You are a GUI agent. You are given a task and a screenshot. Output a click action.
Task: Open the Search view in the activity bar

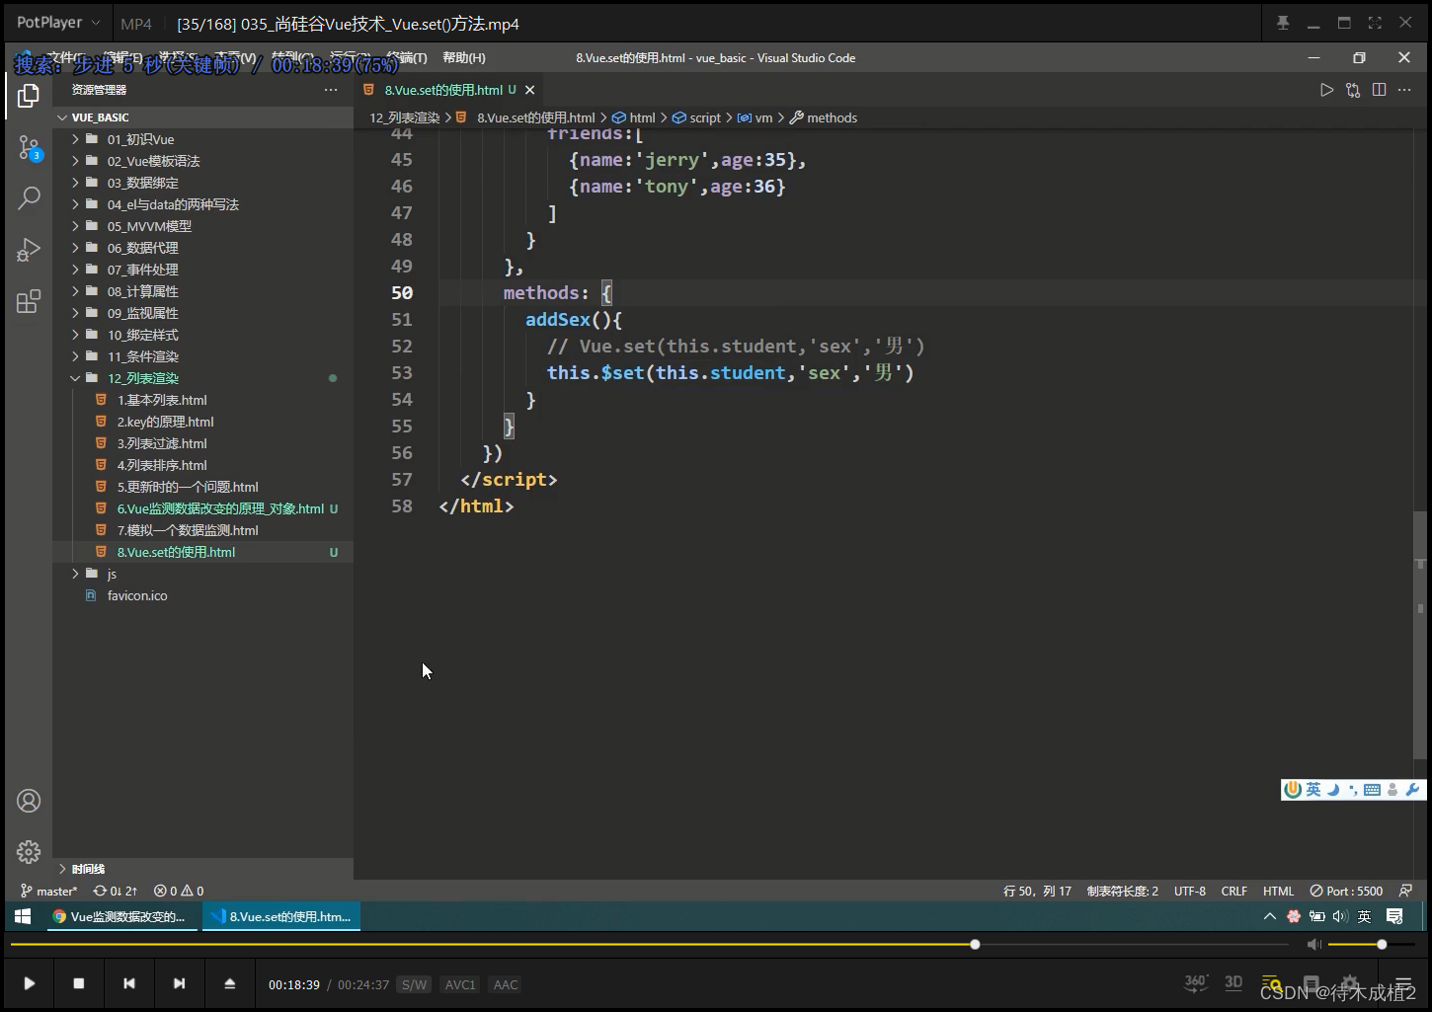click(x=29, y=197)
